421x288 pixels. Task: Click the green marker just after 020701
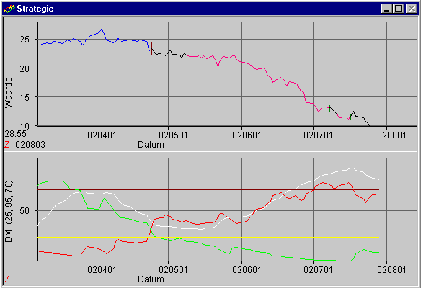coord(330,109)
